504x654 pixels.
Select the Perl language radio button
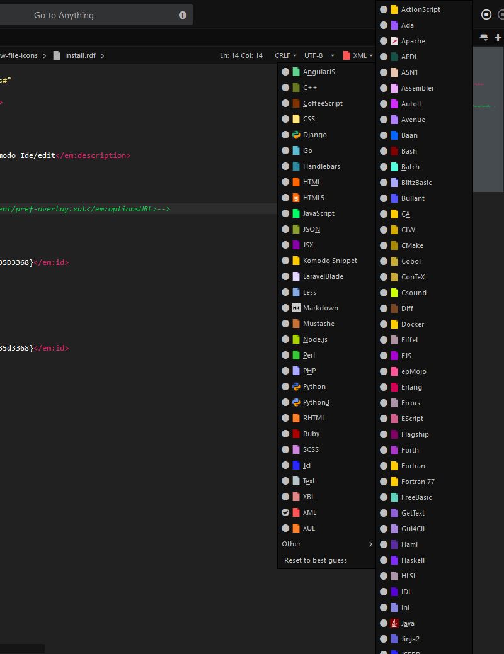click(285, 355)
